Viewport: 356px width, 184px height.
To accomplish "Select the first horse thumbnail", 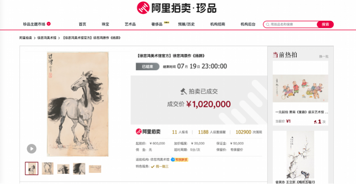I will (32, 168).
